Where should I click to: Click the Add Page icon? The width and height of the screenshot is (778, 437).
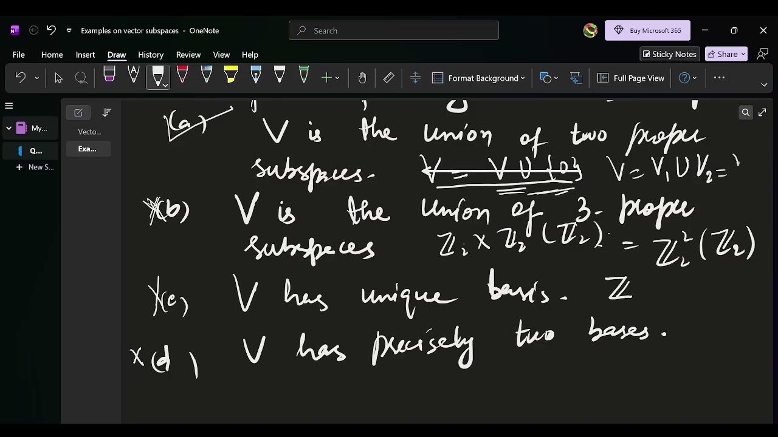coord(78,112)
